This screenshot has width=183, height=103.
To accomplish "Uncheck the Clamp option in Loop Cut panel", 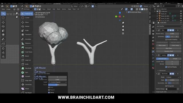I will [49, 92].
